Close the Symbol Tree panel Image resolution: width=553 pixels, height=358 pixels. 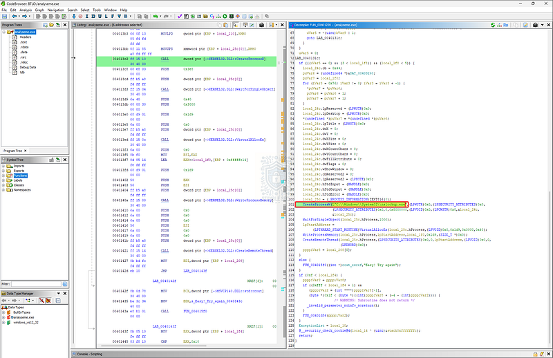tap(65, 160)
